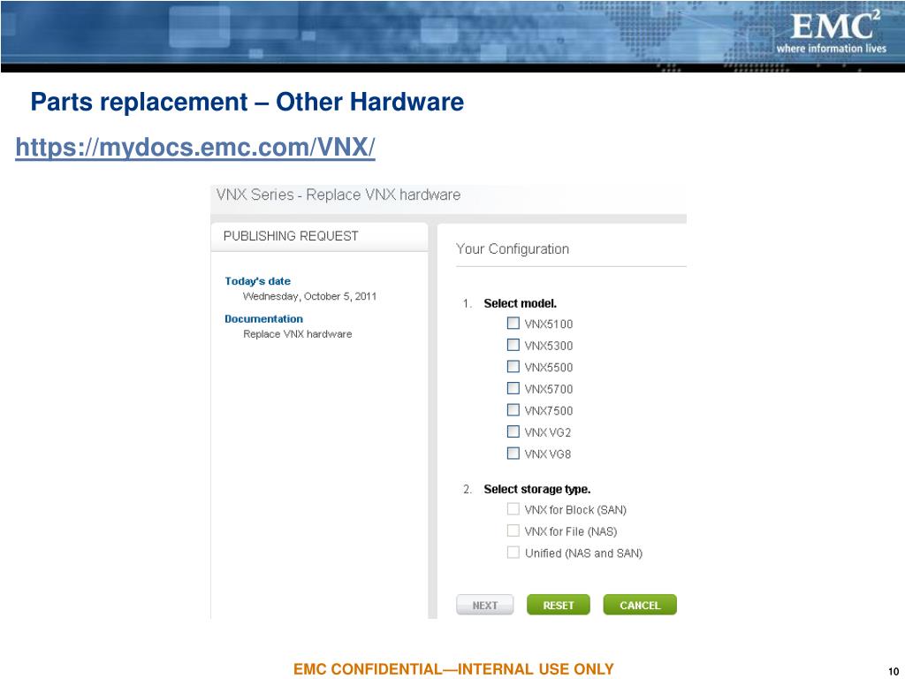Click "Replace VNX hardware" documentation text
Screen dimensions: 905x679
point(297,333)
